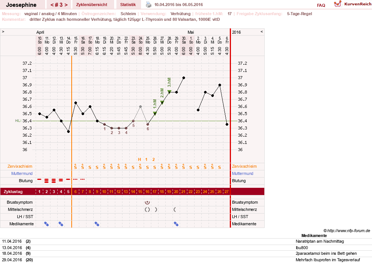The width and height of the screenshot is (372, 273).
Task: Open the FAQ link
Action: (x=321, y=5)
